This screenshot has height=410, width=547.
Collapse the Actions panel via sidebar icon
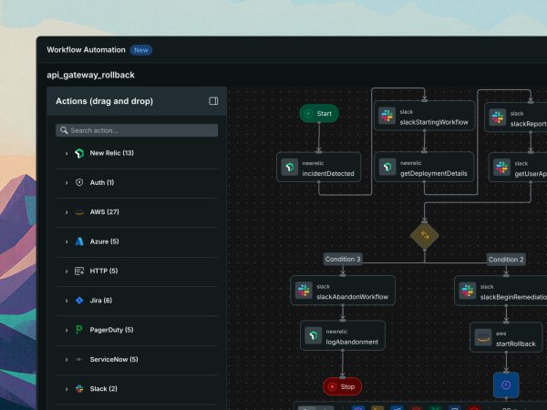(x=213, y=101)
